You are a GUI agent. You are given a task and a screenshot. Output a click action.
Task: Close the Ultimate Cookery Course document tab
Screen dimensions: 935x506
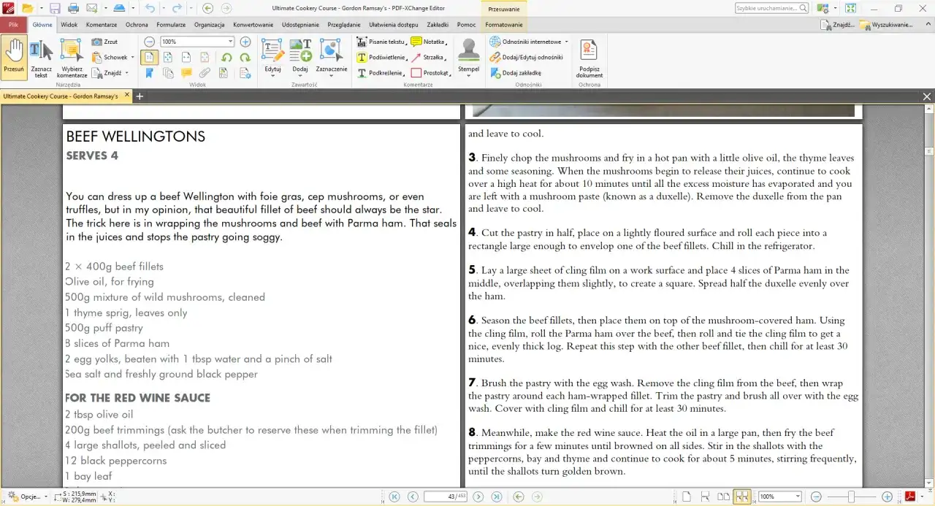click(x=127, y=95)
